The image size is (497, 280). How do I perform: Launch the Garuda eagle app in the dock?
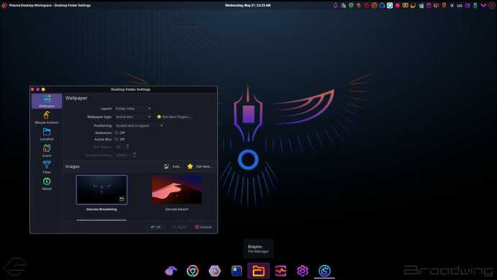click(171, 271)
